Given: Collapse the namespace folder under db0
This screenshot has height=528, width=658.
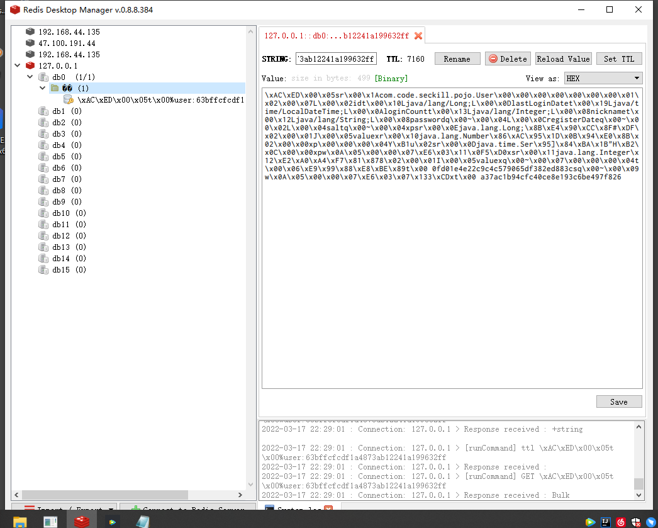Looking at the screenshot, I should tap(42, 87).
